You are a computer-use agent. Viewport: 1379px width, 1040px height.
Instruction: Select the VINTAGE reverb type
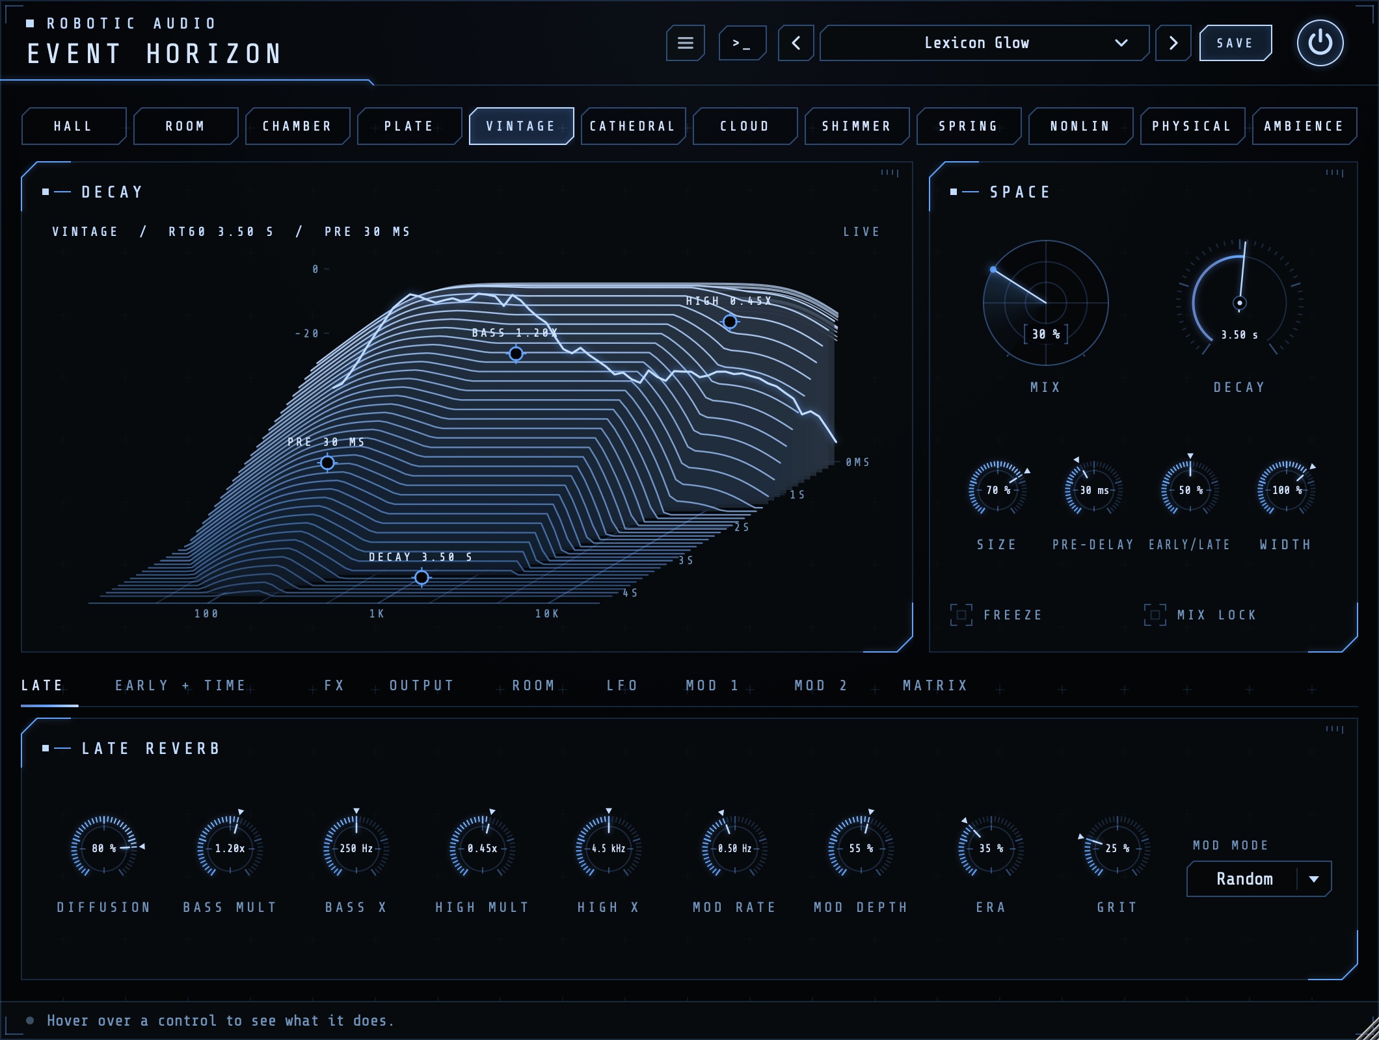[521, 126]
